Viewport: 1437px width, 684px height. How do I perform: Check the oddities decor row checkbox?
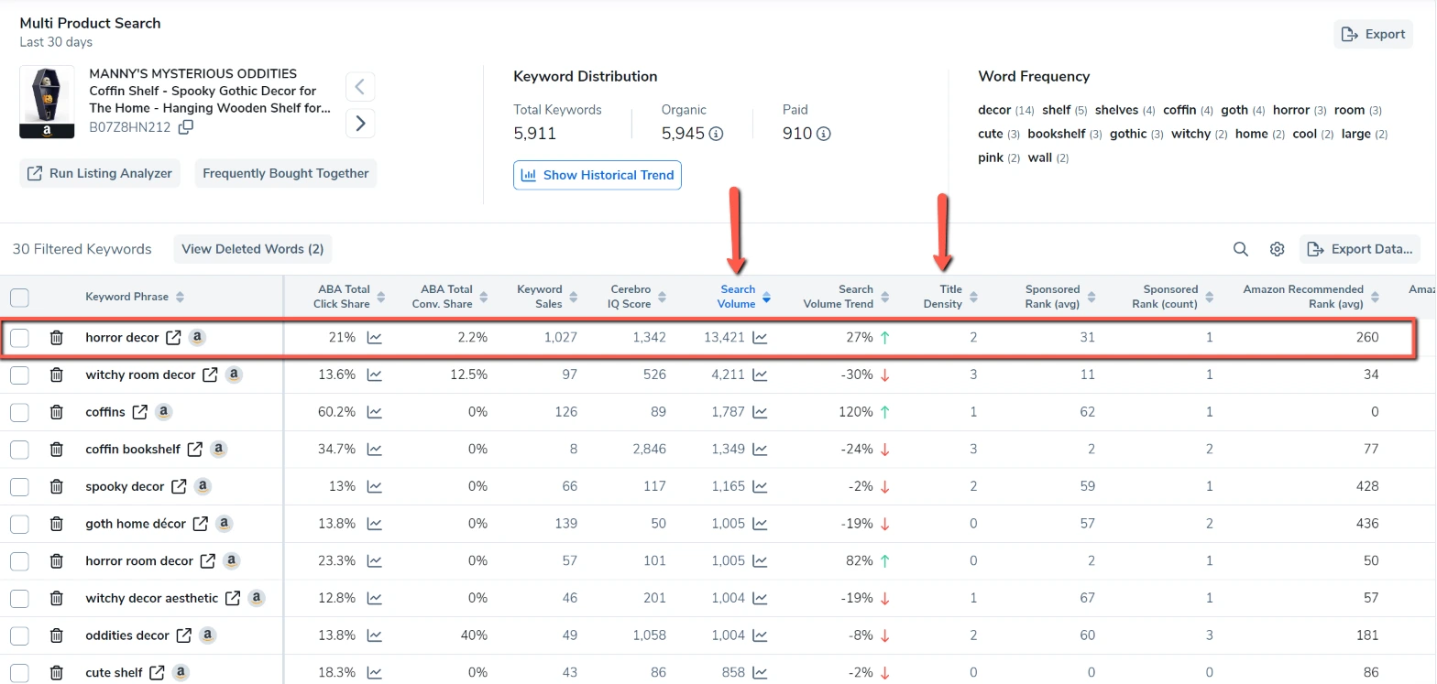19,635
